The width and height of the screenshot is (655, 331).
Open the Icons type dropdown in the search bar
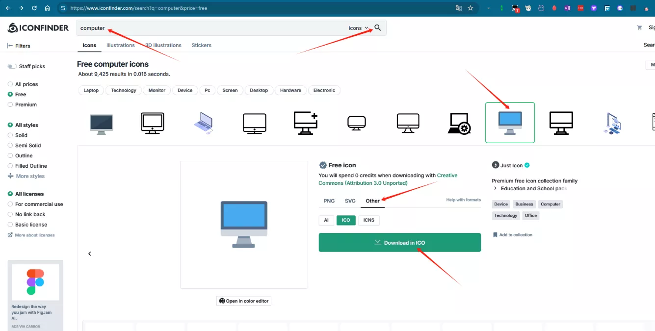click(358, 28)
